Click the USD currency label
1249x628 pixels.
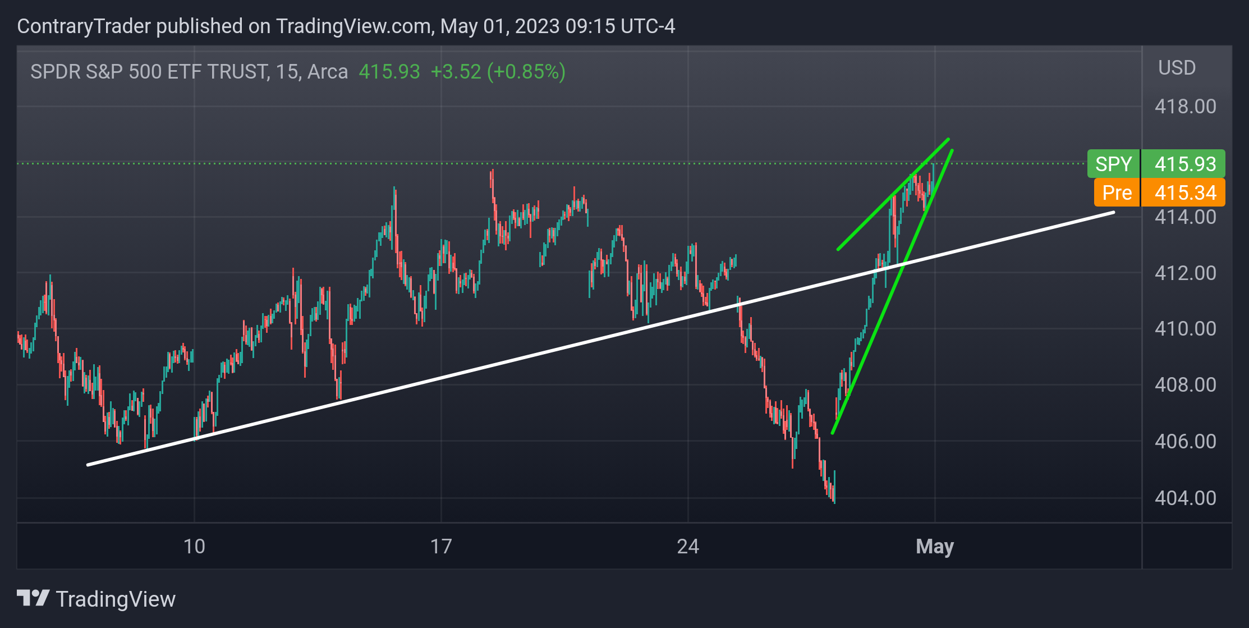[x=1177, y=68]
